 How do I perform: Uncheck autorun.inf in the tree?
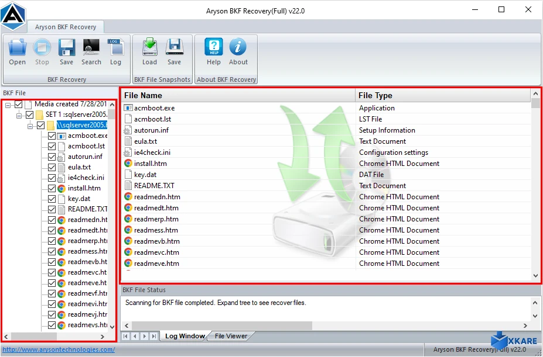coord(52,157)
